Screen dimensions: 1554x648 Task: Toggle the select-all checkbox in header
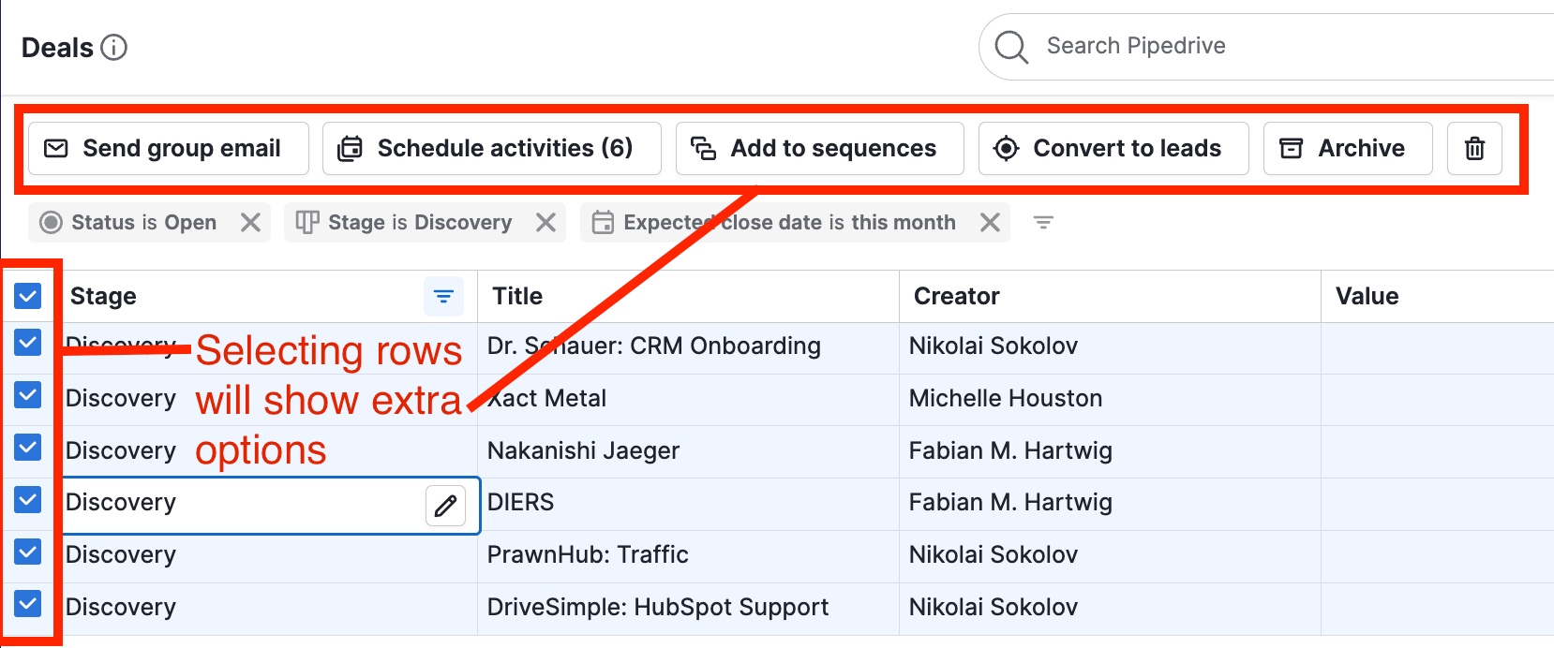[28, 297]
